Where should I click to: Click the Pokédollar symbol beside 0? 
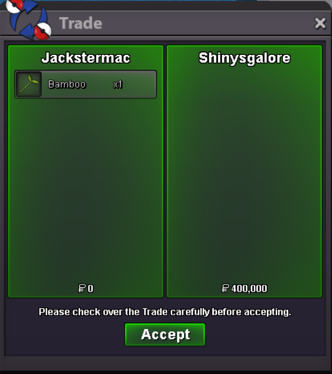tap(82, 289)
